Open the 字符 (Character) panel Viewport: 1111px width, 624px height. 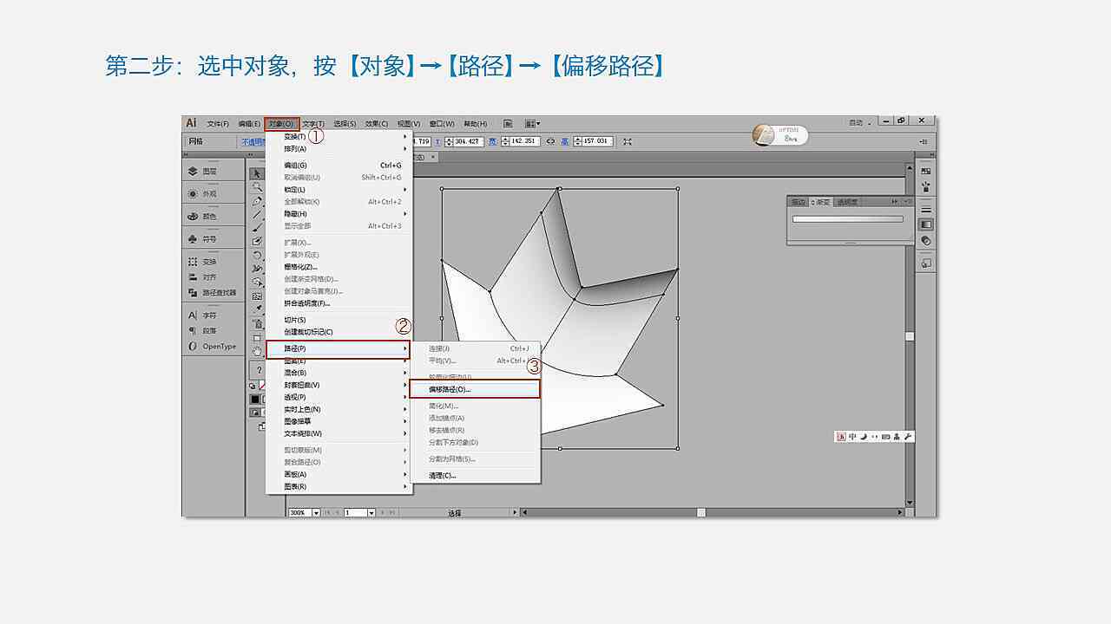pos(203,315)
